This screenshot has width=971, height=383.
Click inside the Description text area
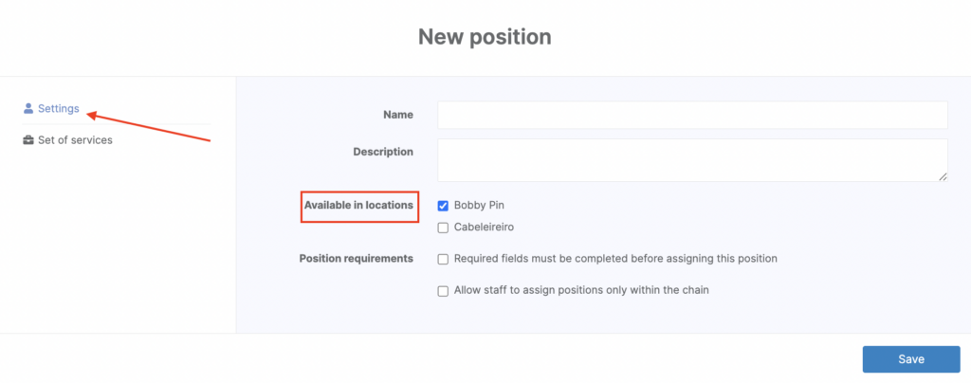pos(692,160)
